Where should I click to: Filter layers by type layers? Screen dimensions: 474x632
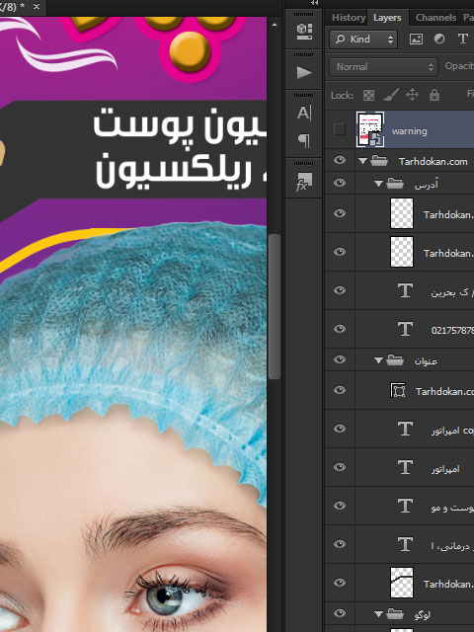pos(463,39)
